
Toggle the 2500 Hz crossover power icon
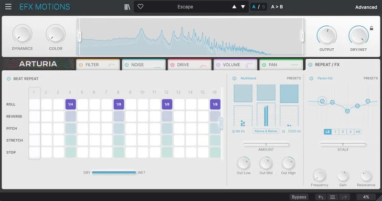284,131
